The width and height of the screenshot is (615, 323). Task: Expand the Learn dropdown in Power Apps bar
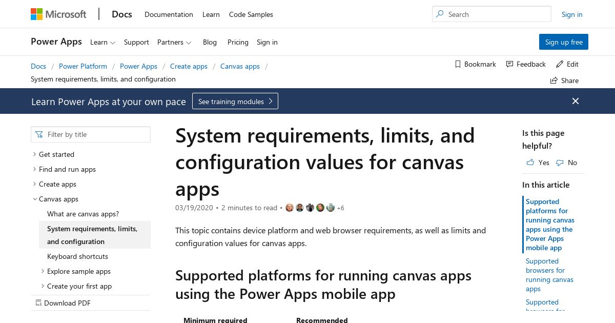[102, 42]
